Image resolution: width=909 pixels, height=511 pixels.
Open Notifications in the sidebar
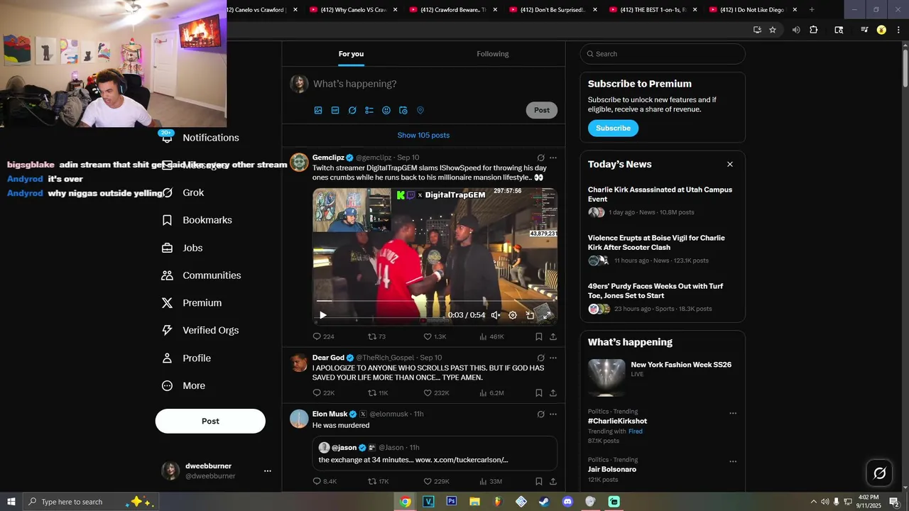pyautogui.click(x=200, y=138)
